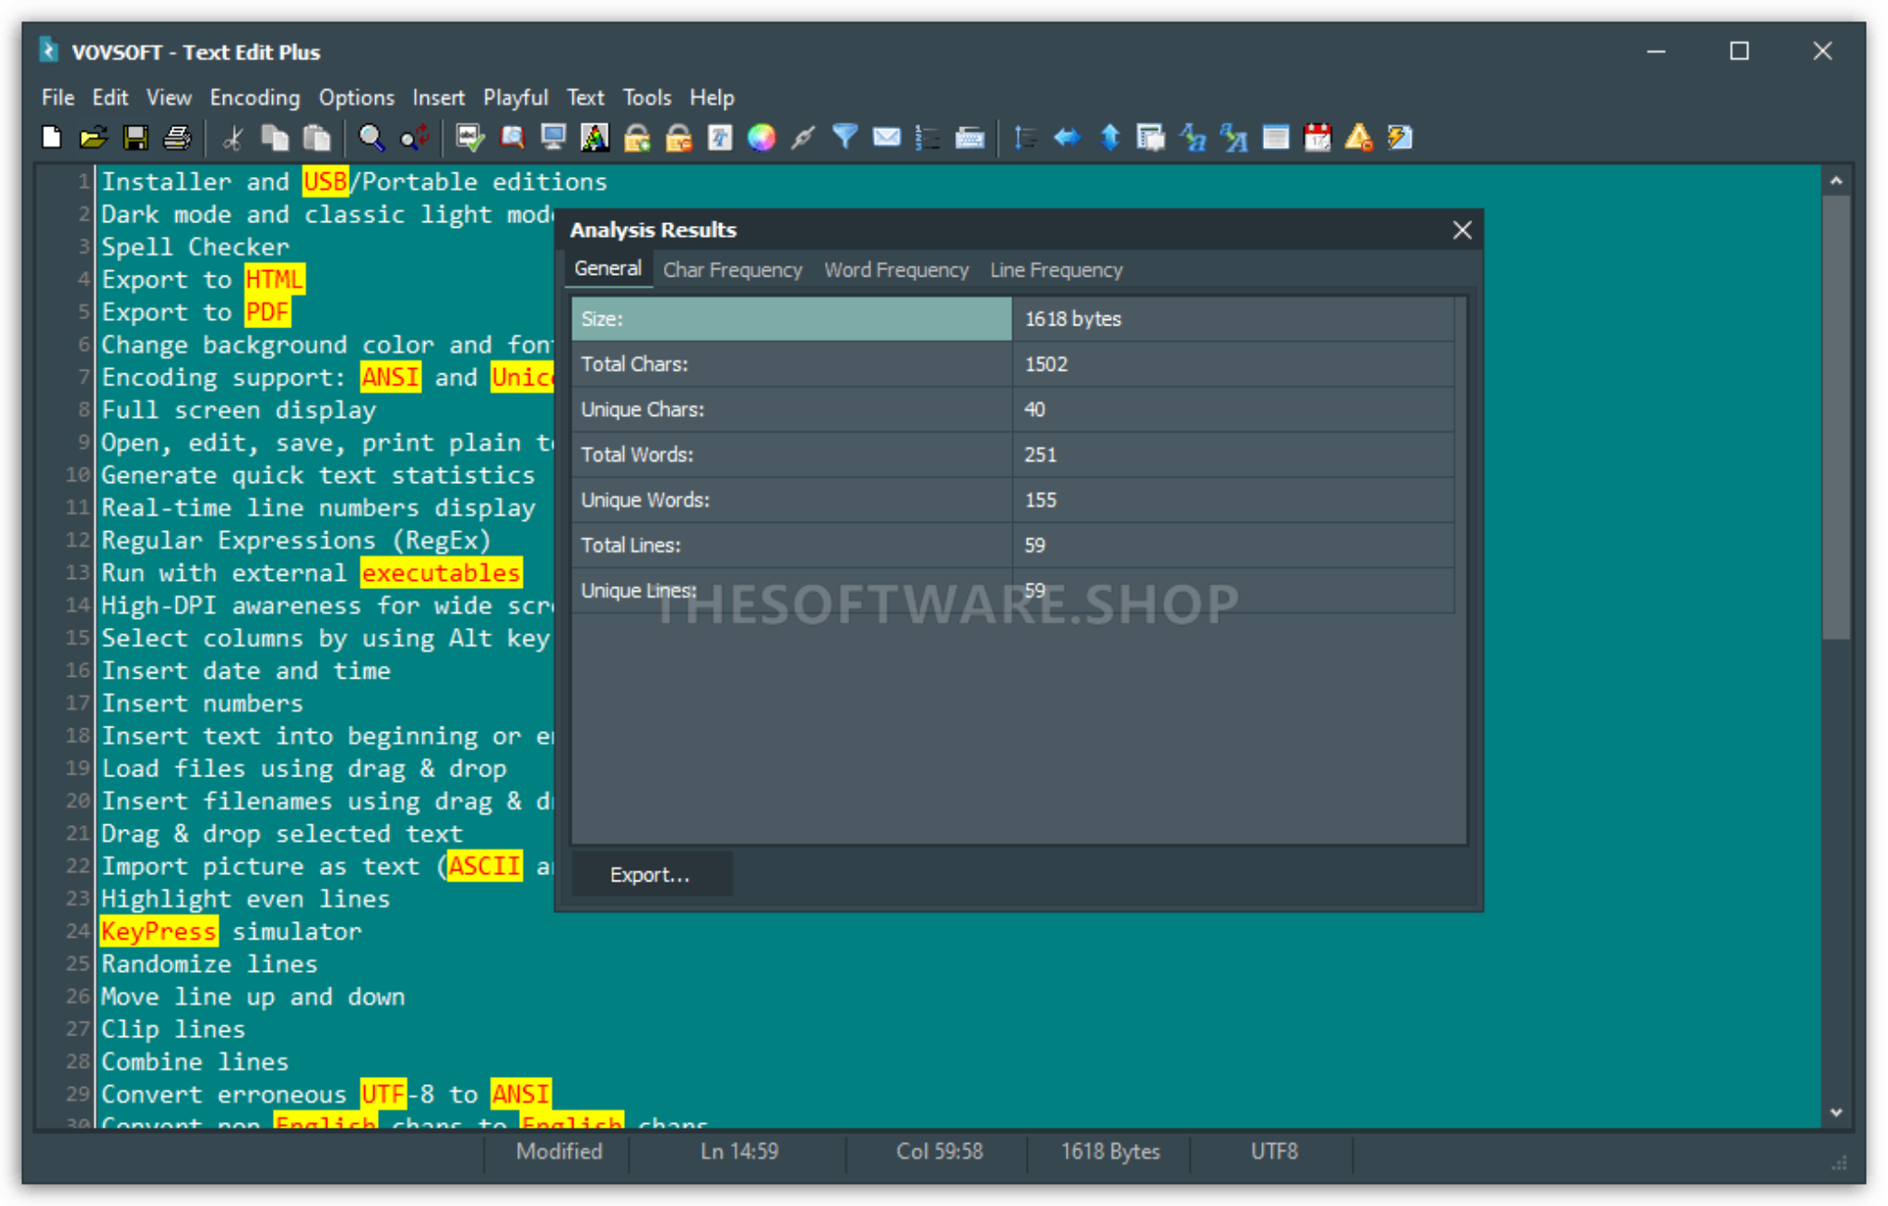Switch to the Char Frequency tab
1888x1206 pixels.
(733, 269)
